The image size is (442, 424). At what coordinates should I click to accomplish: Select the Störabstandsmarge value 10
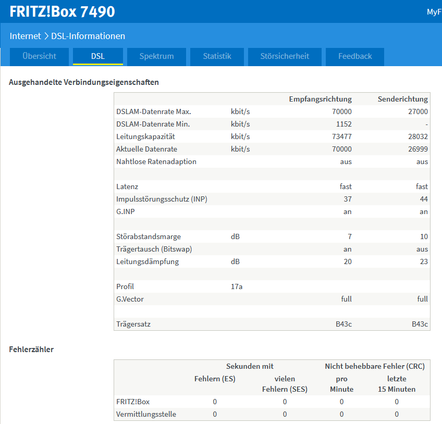(424, 236)
